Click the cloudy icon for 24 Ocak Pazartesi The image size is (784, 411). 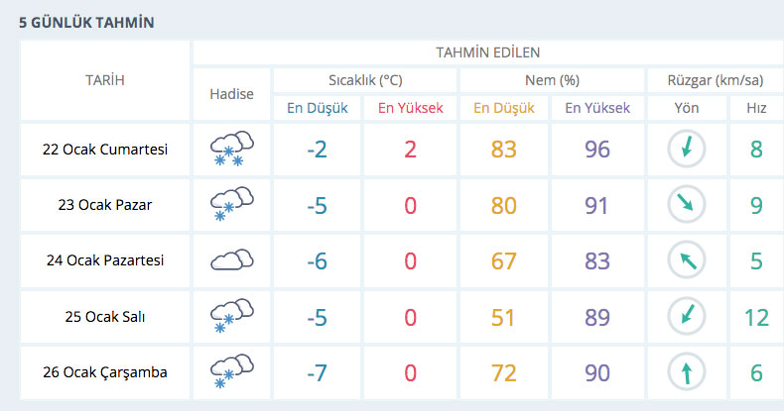232,260
